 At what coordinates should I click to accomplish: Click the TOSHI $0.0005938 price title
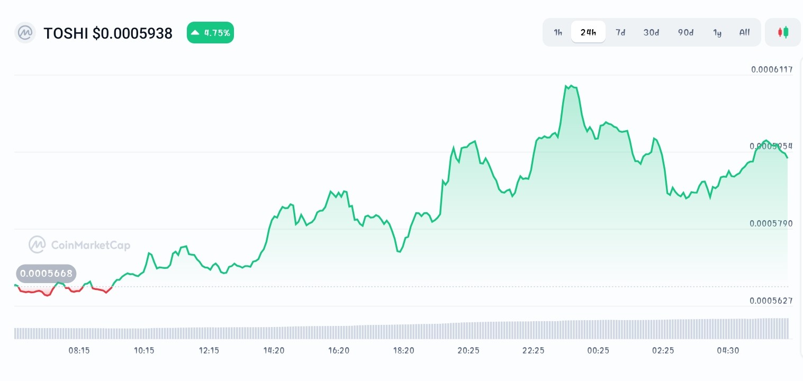click(x=108, y=33)
